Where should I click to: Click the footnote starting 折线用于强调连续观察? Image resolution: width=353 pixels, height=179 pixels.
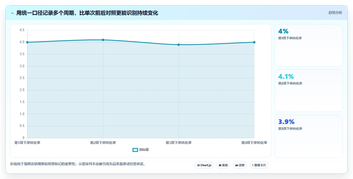pyautogui.click(x=78, y=164)
